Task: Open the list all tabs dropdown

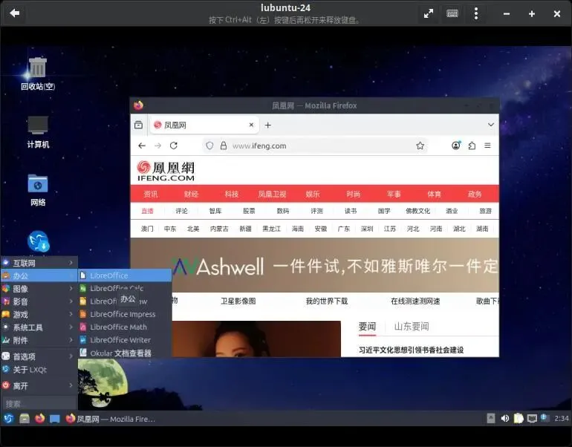Action: pyautogui.click(x=491, y=125)
